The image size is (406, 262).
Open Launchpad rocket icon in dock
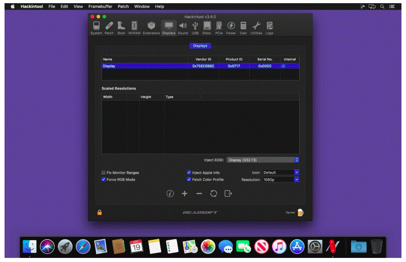point(65,247)
